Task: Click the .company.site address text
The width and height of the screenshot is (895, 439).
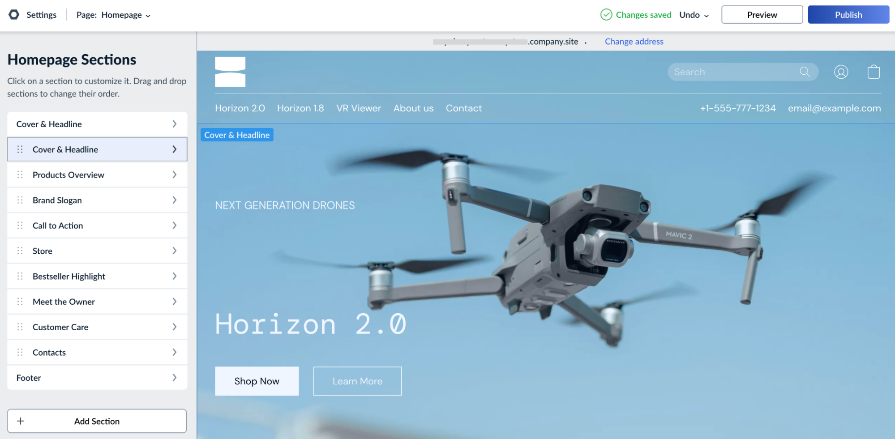Action: click(553, 42)
